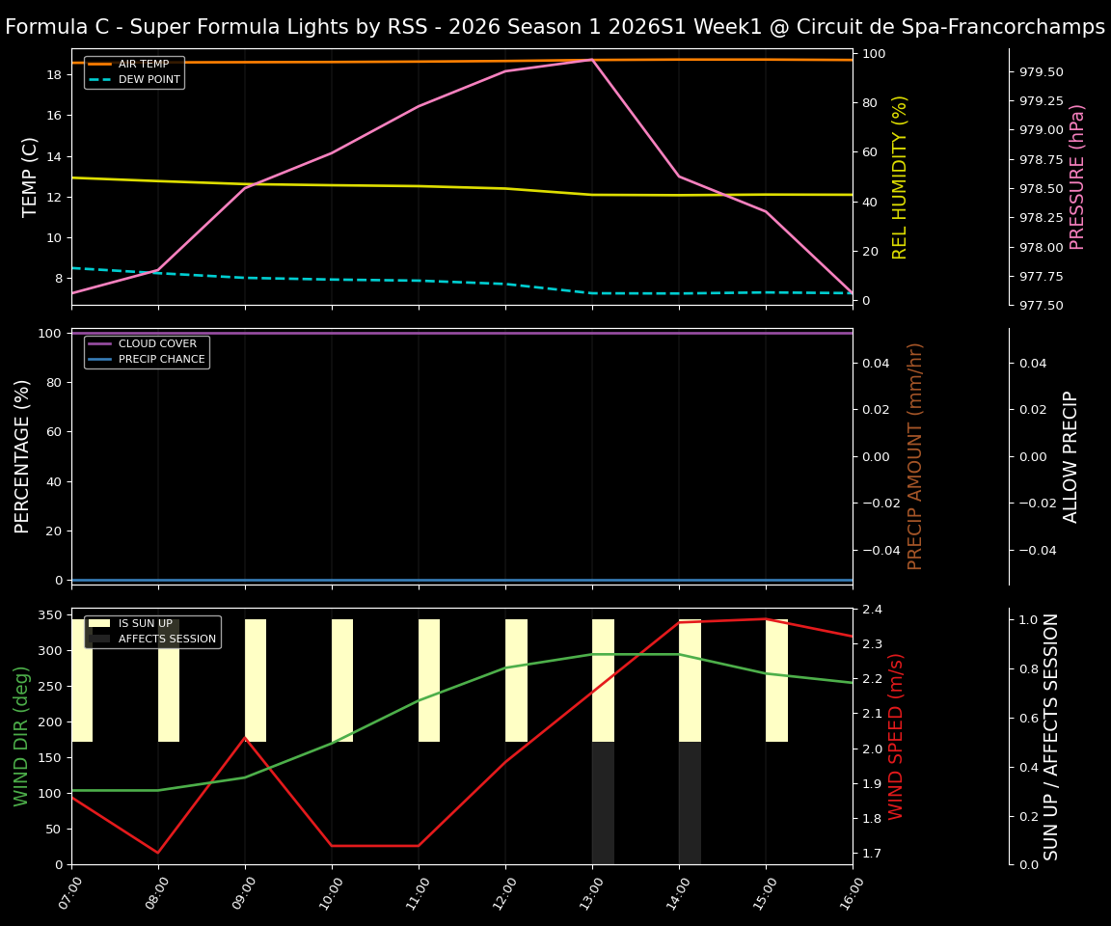The width and height of the screenshot is (1111, 926).
Task: Click the pink pressure line at its 13:00 peak
Action: (592, 59)
